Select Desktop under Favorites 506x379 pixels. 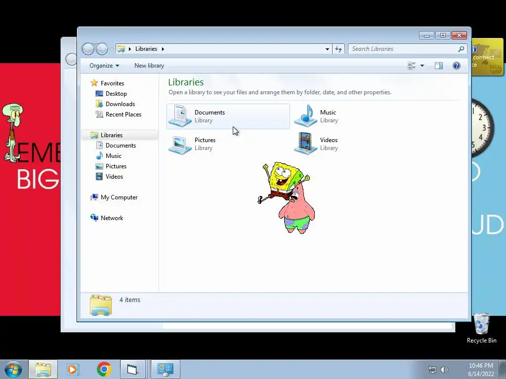pyautogui.click(x=116, y=93)
